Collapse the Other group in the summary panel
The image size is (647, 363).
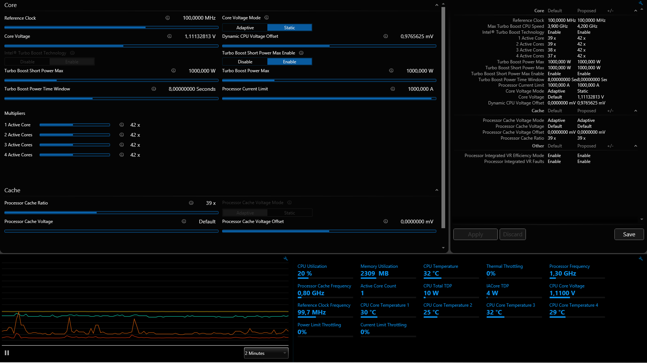tap(636, 146)
